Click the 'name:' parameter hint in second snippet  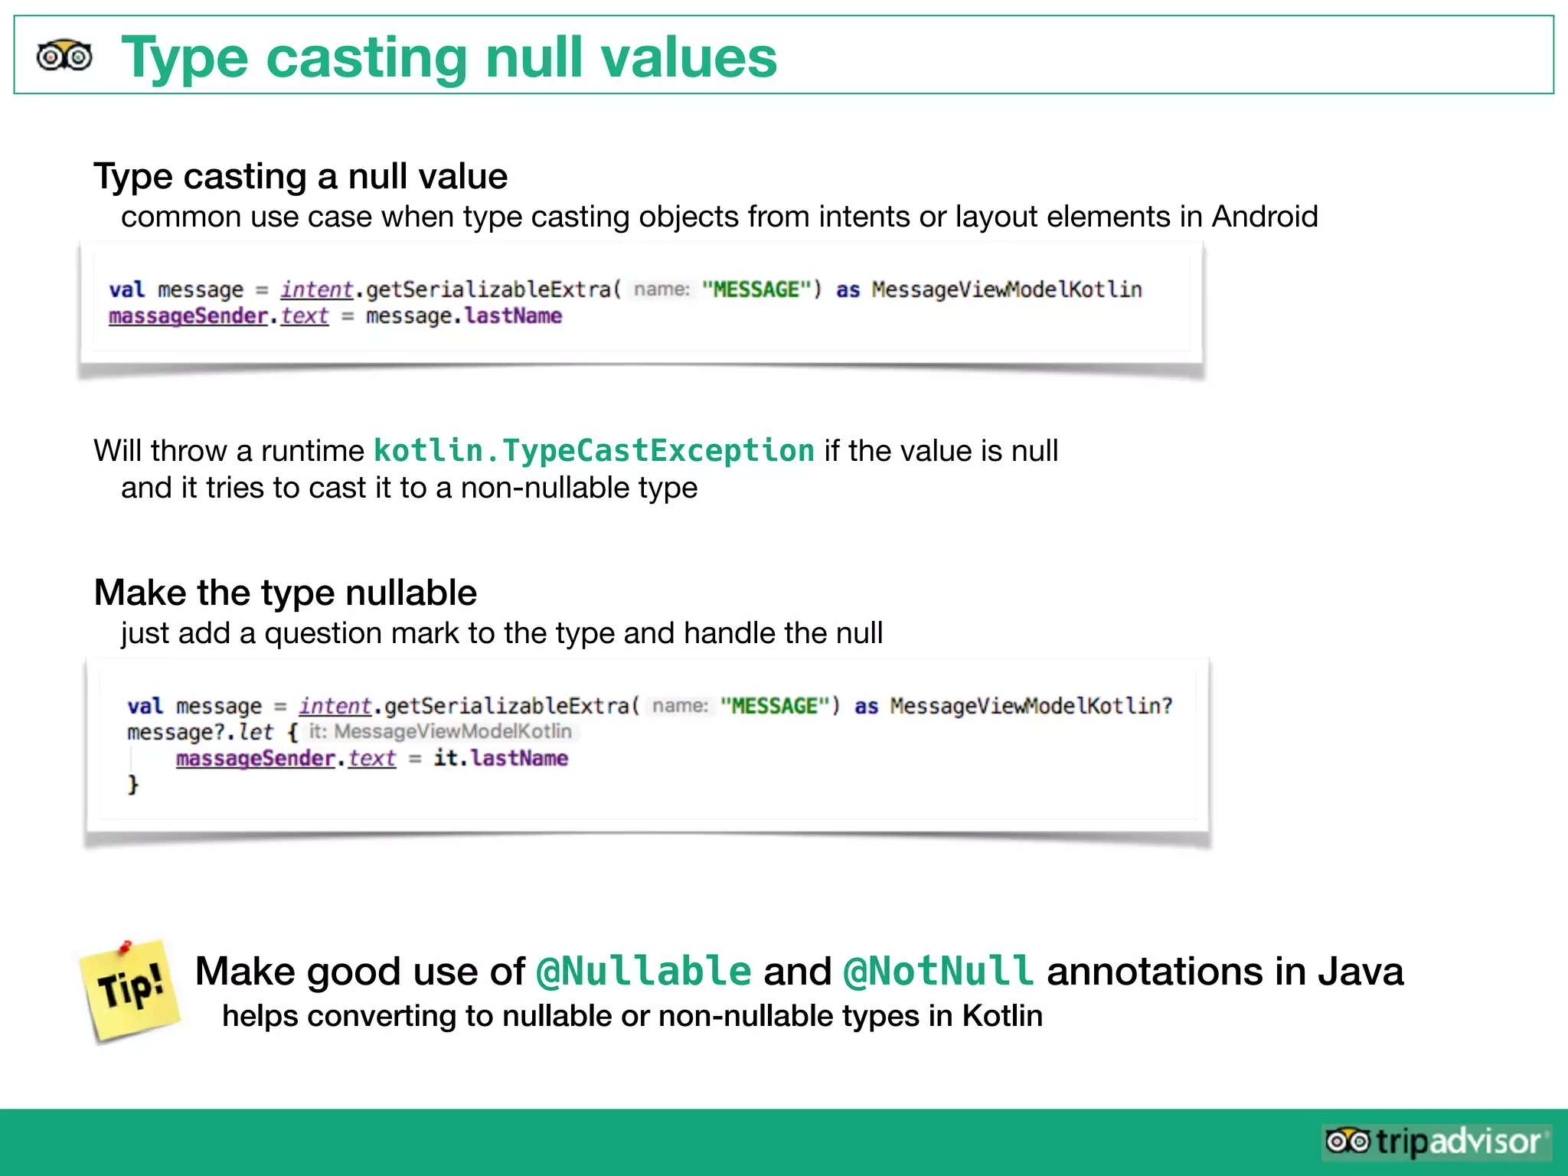pyautogui.click(x=680, y=705)
